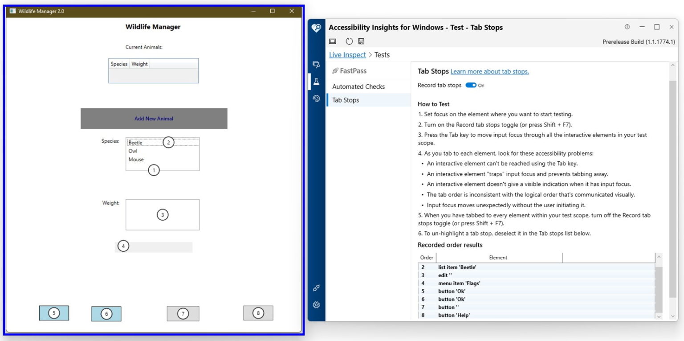This screenshot has width=684, height=341.
Task: Open the Tab Stops test entry
Action: pos(346,100)
